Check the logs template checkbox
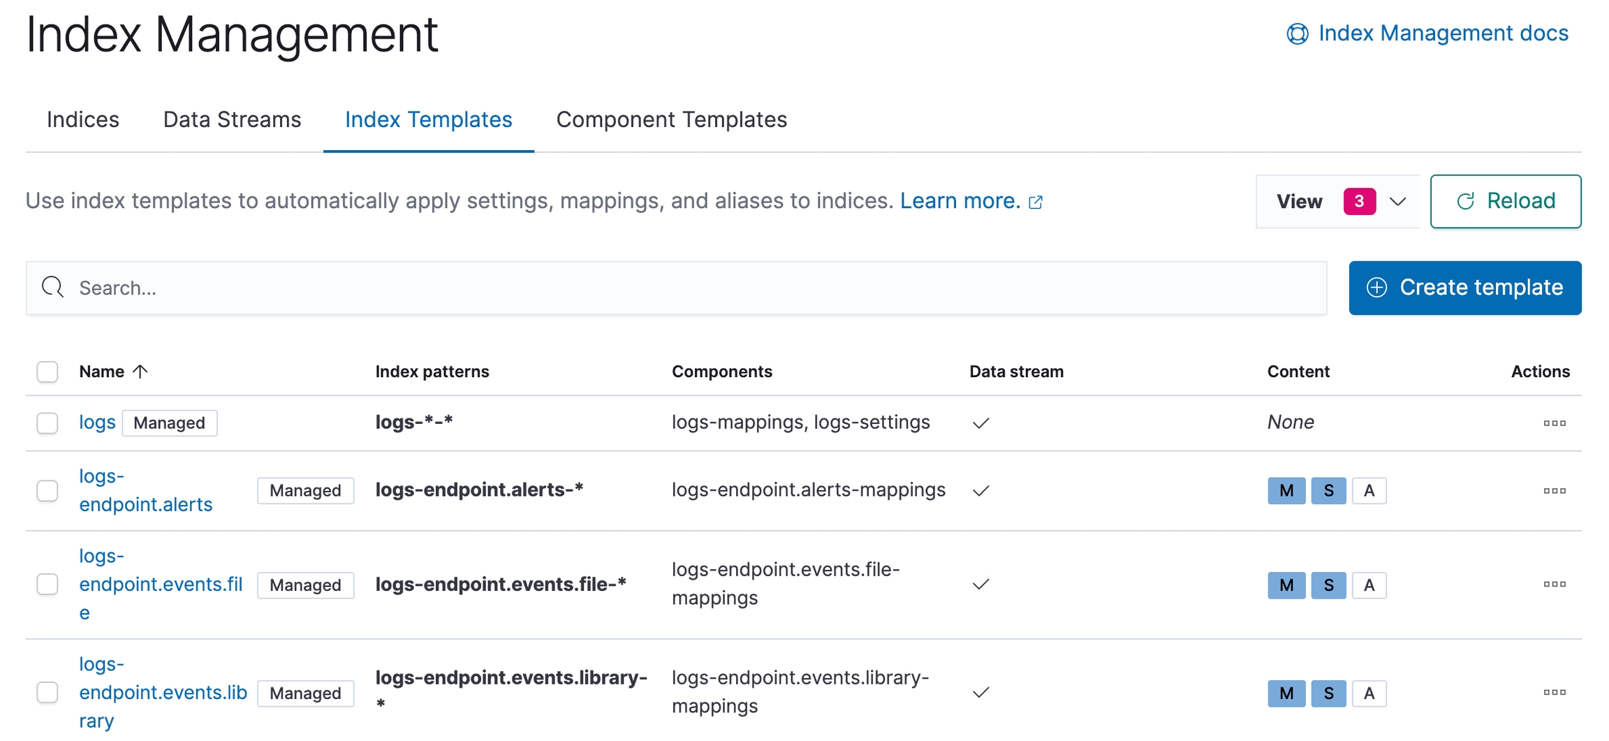The height and width of the screenshot is (741, 1609). click(x=47, y=423)
